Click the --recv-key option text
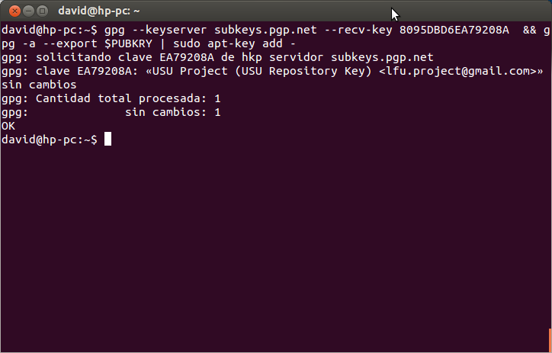The width and height of the screenshot is (552, 353). click(x=358, y=31)
